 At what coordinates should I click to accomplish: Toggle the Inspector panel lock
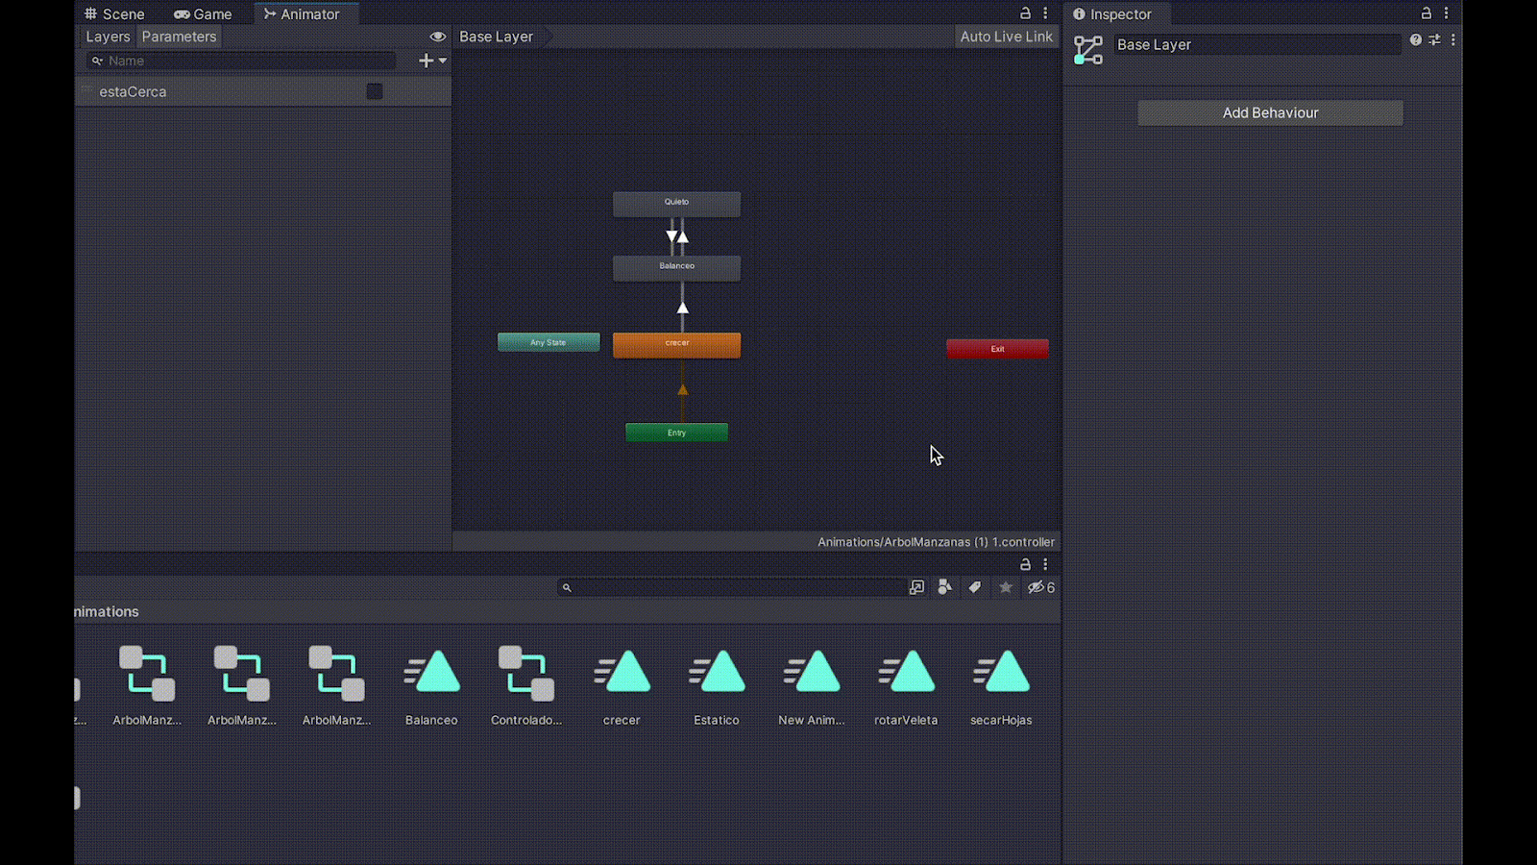(1427, 13)
